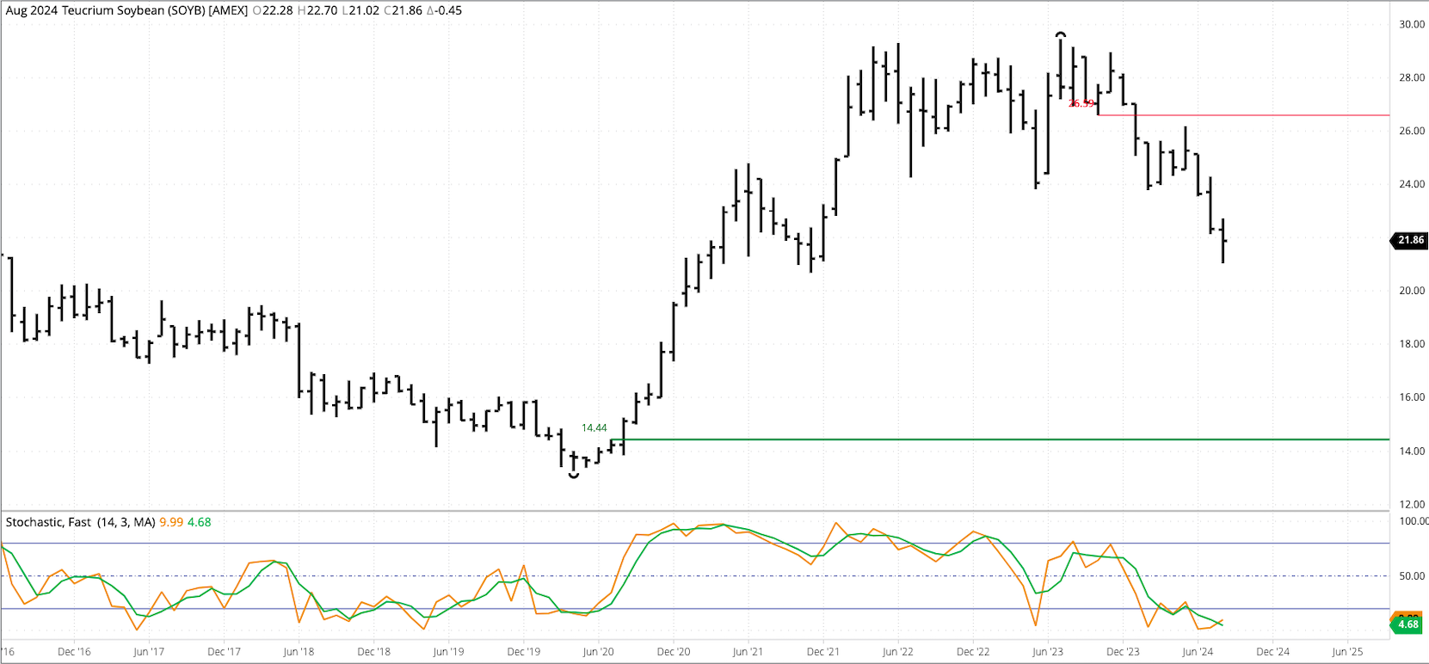Viewport: 1429px width, 664px height.
Task: Click the 12.00 price axis label
Action: coord(1411,504)
